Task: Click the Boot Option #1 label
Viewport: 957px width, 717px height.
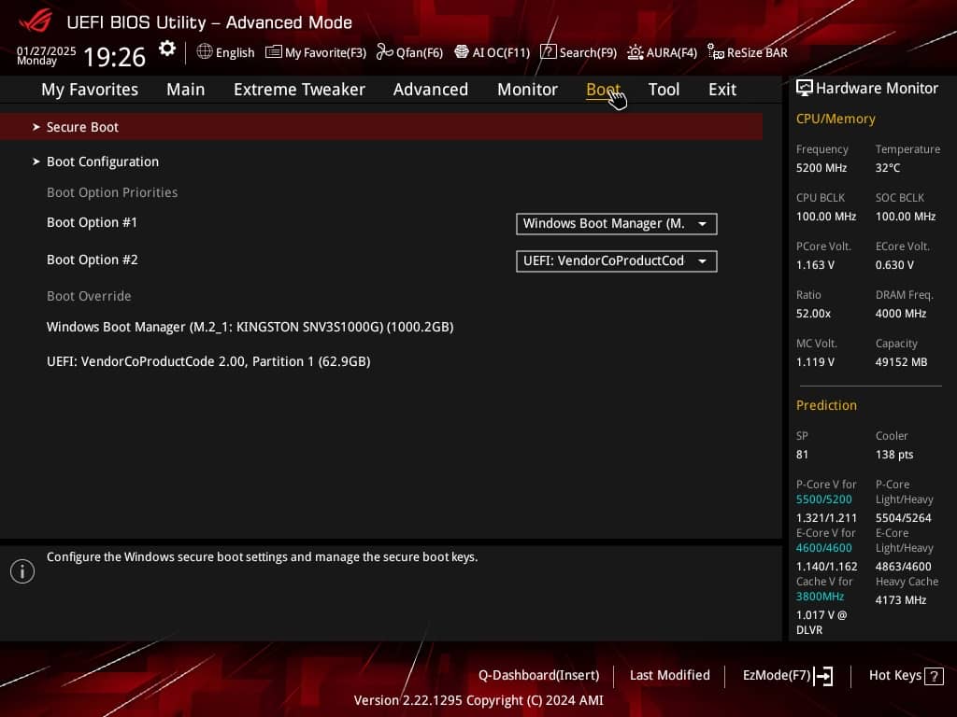Action: click(93, 222)
